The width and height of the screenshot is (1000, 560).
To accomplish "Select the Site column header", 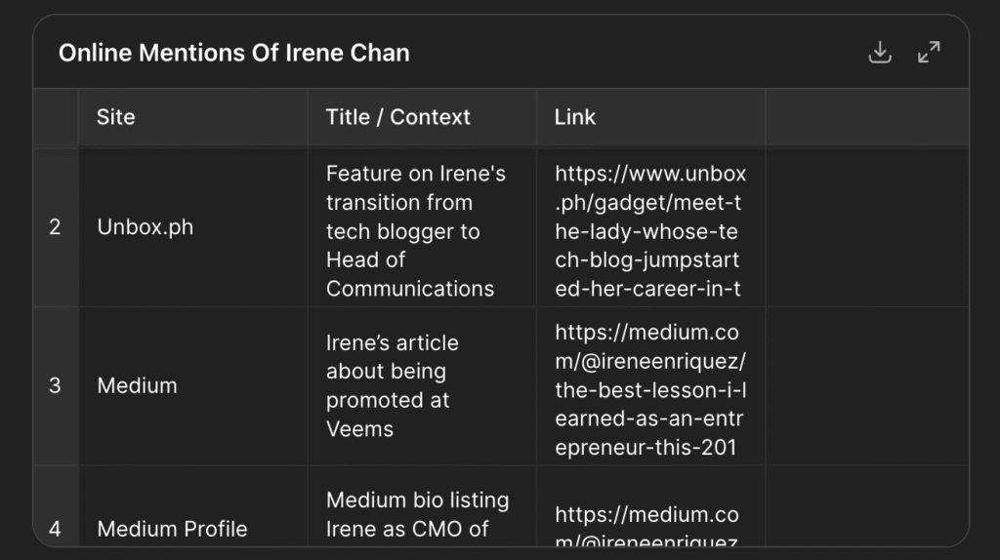I will tap(116, 117).
